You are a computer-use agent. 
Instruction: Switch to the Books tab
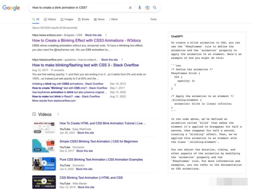pos(84,19)
